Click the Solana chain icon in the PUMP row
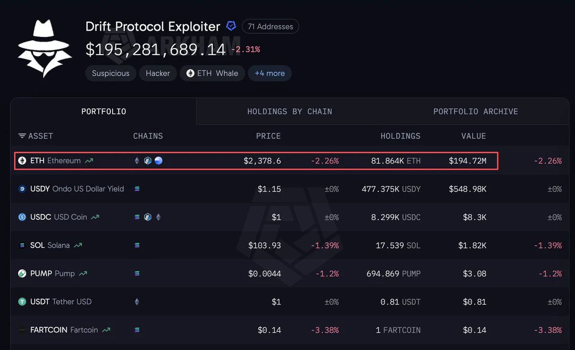The width and height of the screenshot is (575, 350). [137, 273]
